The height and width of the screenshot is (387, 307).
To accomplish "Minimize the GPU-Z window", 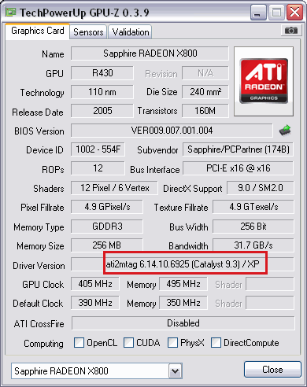I will click(x=258, y=12).
